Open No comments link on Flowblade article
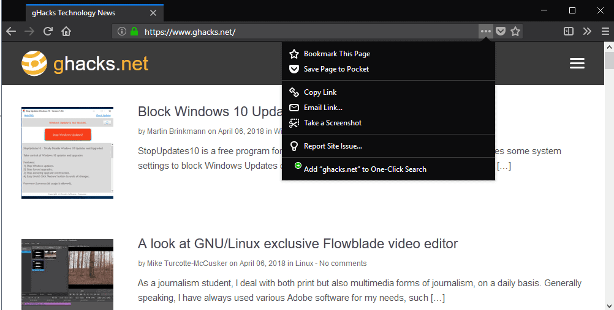This screenshot has height=310, width=614. pyautogui.click(x=343, y=264)
